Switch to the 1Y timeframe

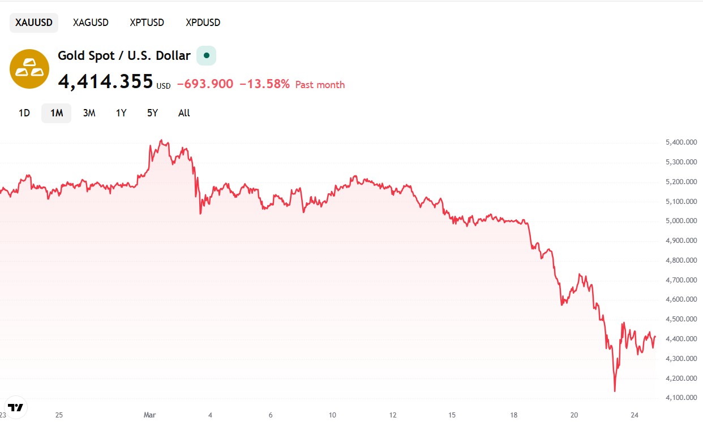121,113
